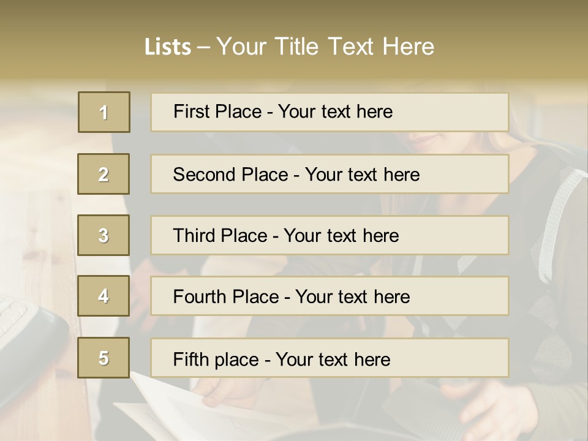Click the words 'Second Place'
This screenshot has width=588, height=441.
(231, 175)
